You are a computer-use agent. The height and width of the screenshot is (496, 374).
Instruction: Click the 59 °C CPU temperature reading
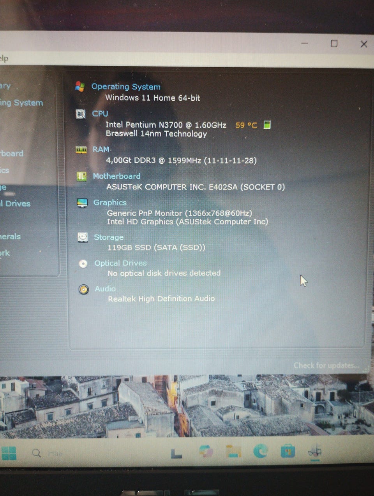246,125
